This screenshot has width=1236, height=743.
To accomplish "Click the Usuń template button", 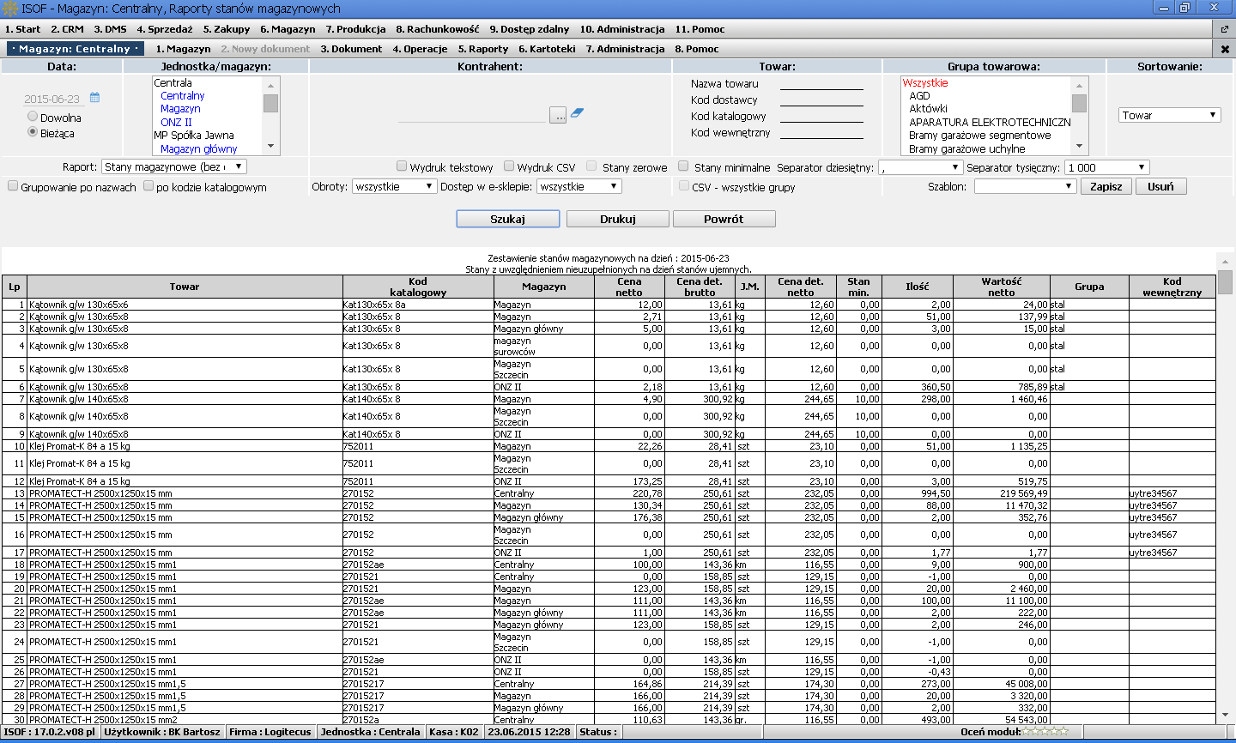I will click(x=1161, y=186).
